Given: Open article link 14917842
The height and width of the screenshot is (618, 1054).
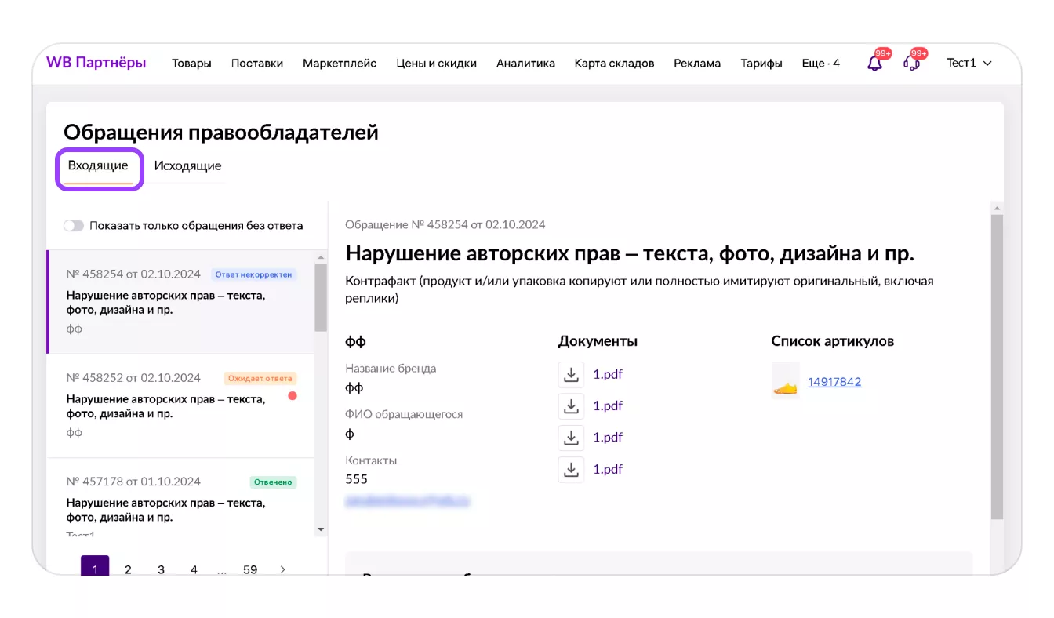Looking at the screenshot, I should click(834, 382).
